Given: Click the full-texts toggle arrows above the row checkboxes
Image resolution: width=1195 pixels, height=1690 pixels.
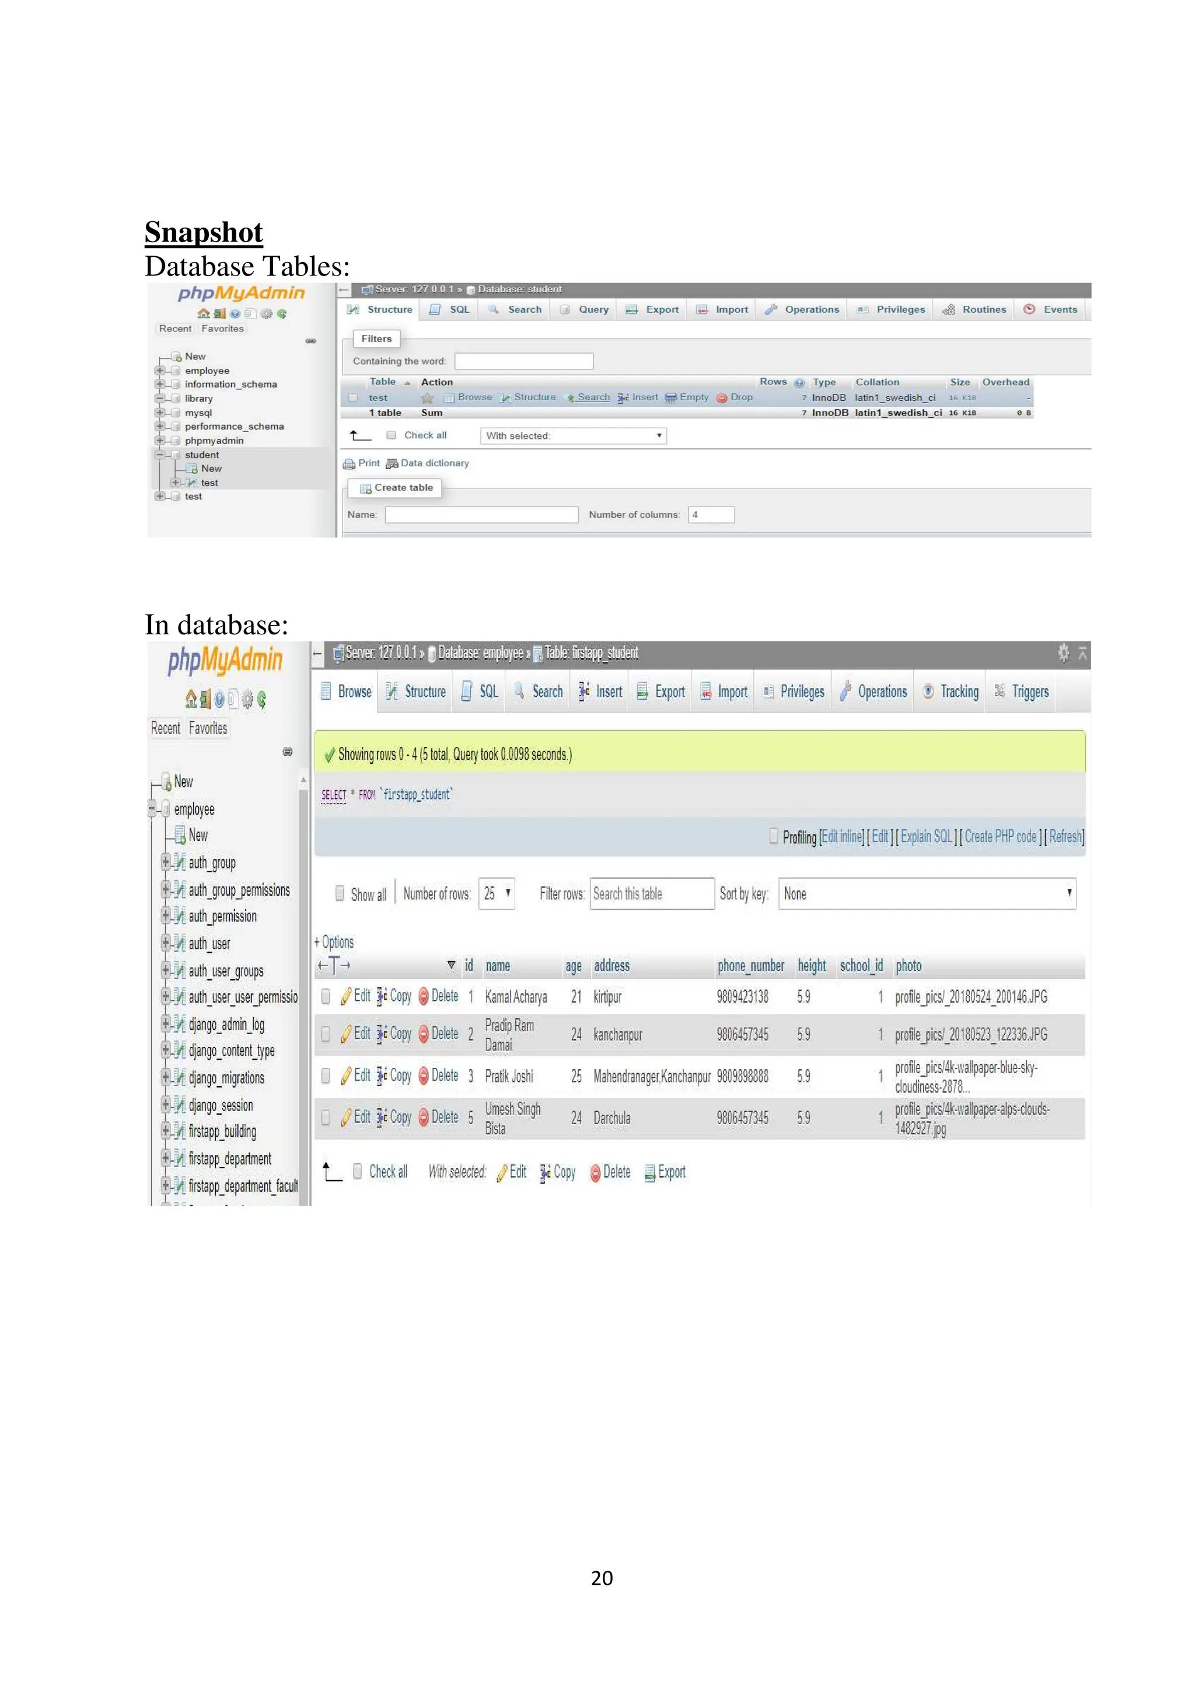Looking at the screenshot, I should point(334,965).
